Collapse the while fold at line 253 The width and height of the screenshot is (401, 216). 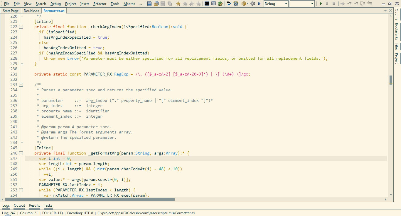21,190
